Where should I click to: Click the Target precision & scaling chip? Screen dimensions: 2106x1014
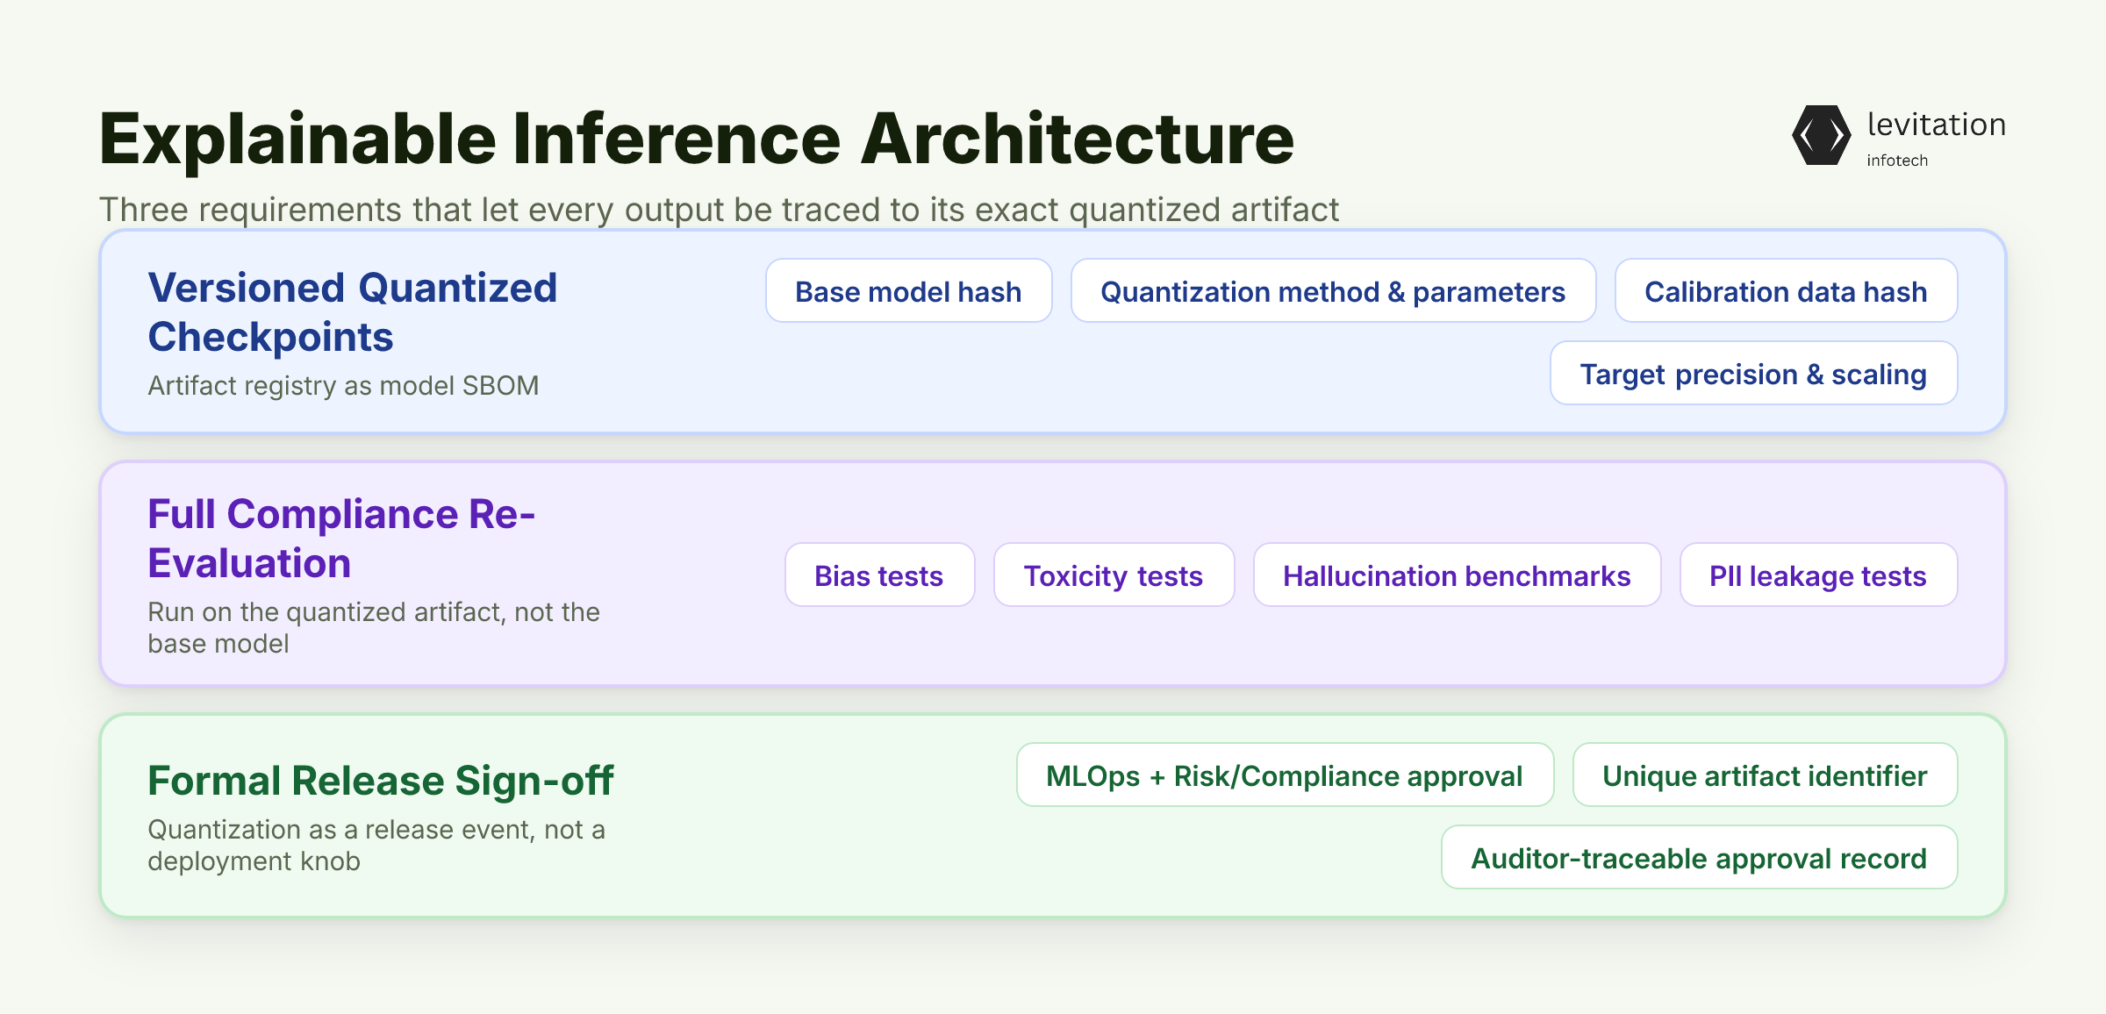coord(1753,373)
